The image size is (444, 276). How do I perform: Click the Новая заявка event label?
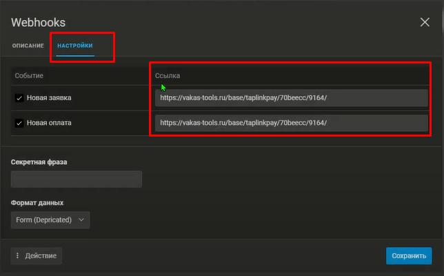coord(49,98)
